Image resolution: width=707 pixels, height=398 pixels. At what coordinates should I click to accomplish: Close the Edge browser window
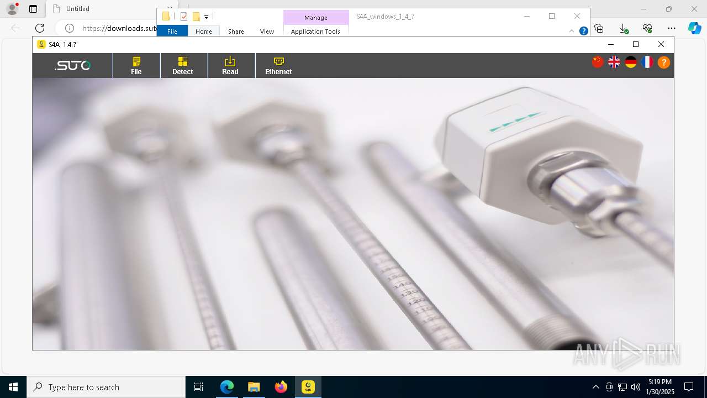694,9
